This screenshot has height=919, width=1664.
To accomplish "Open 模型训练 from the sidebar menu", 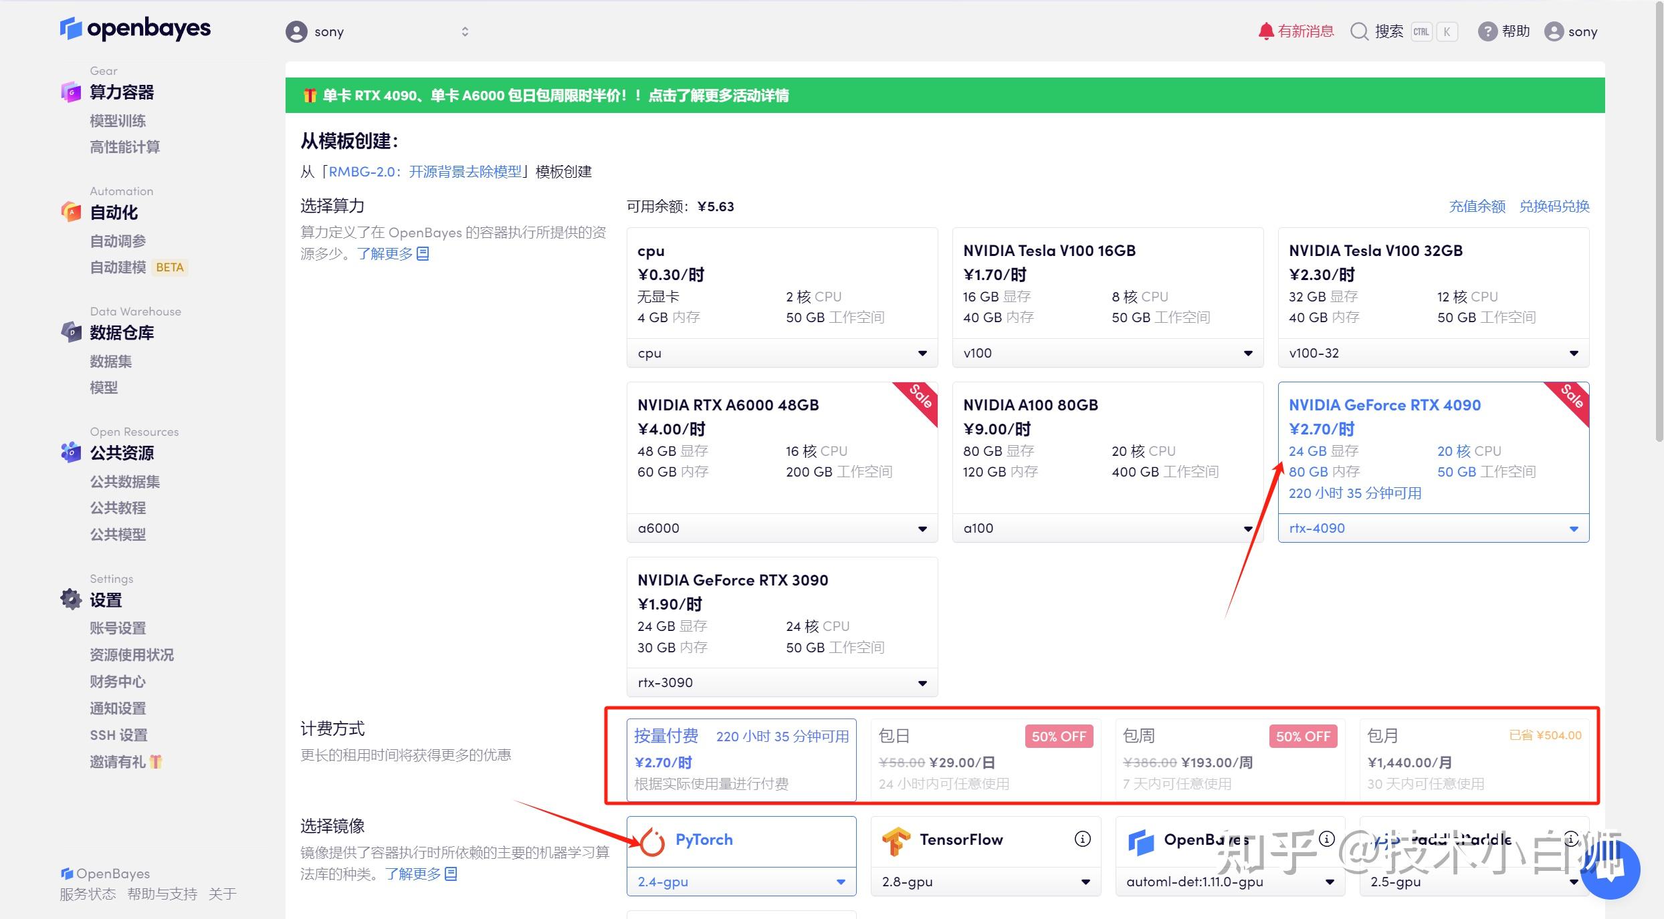I will pos(118,120).
